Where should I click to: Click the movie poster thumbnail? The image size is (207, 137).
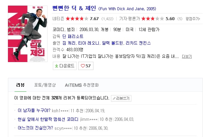pyautogui.click(x=28, y=34)
